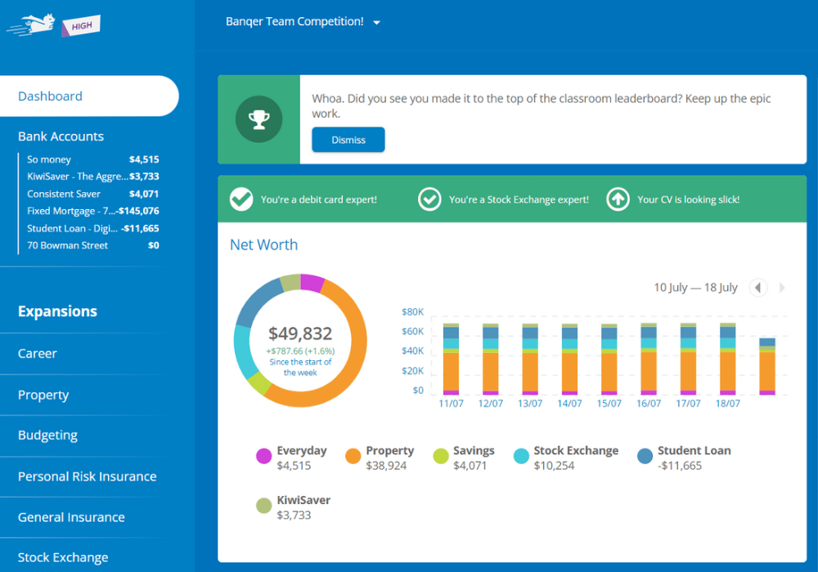Dismiss the leaderboard notification
This screenshot has height=572, width=818.
point(348,139)
